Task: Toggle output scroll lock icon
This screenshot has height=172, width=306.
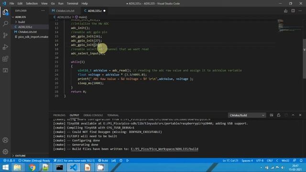Action: tap(278, 115)
